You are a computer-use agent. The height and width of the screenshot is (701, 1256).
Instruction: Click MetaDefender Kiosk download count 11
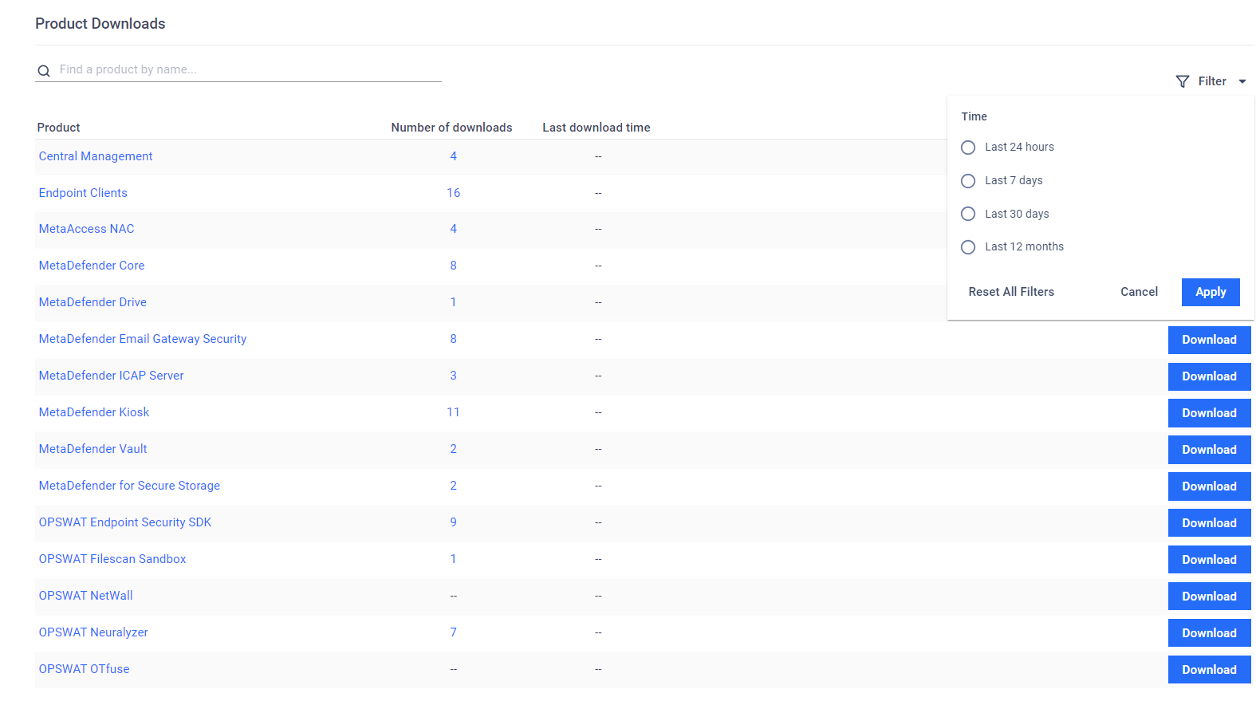(x=453, y=412)
